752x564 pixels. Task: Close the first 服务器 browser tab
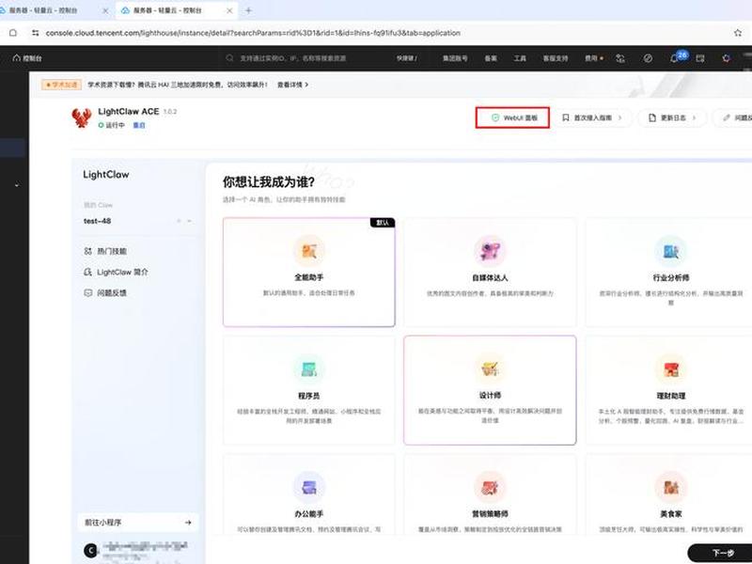pyautogui.click(x=105, y=10)
